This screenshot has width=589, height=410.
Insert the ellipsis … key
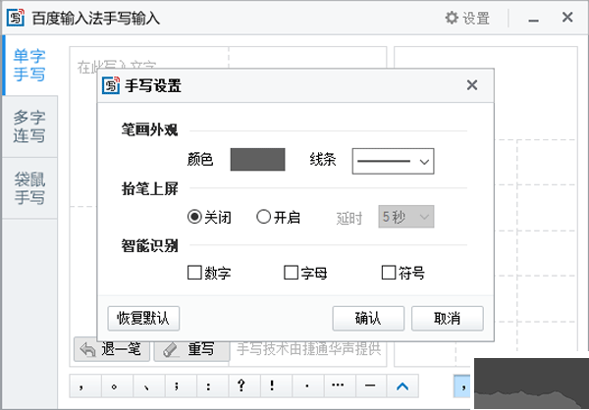click(340, 385)
